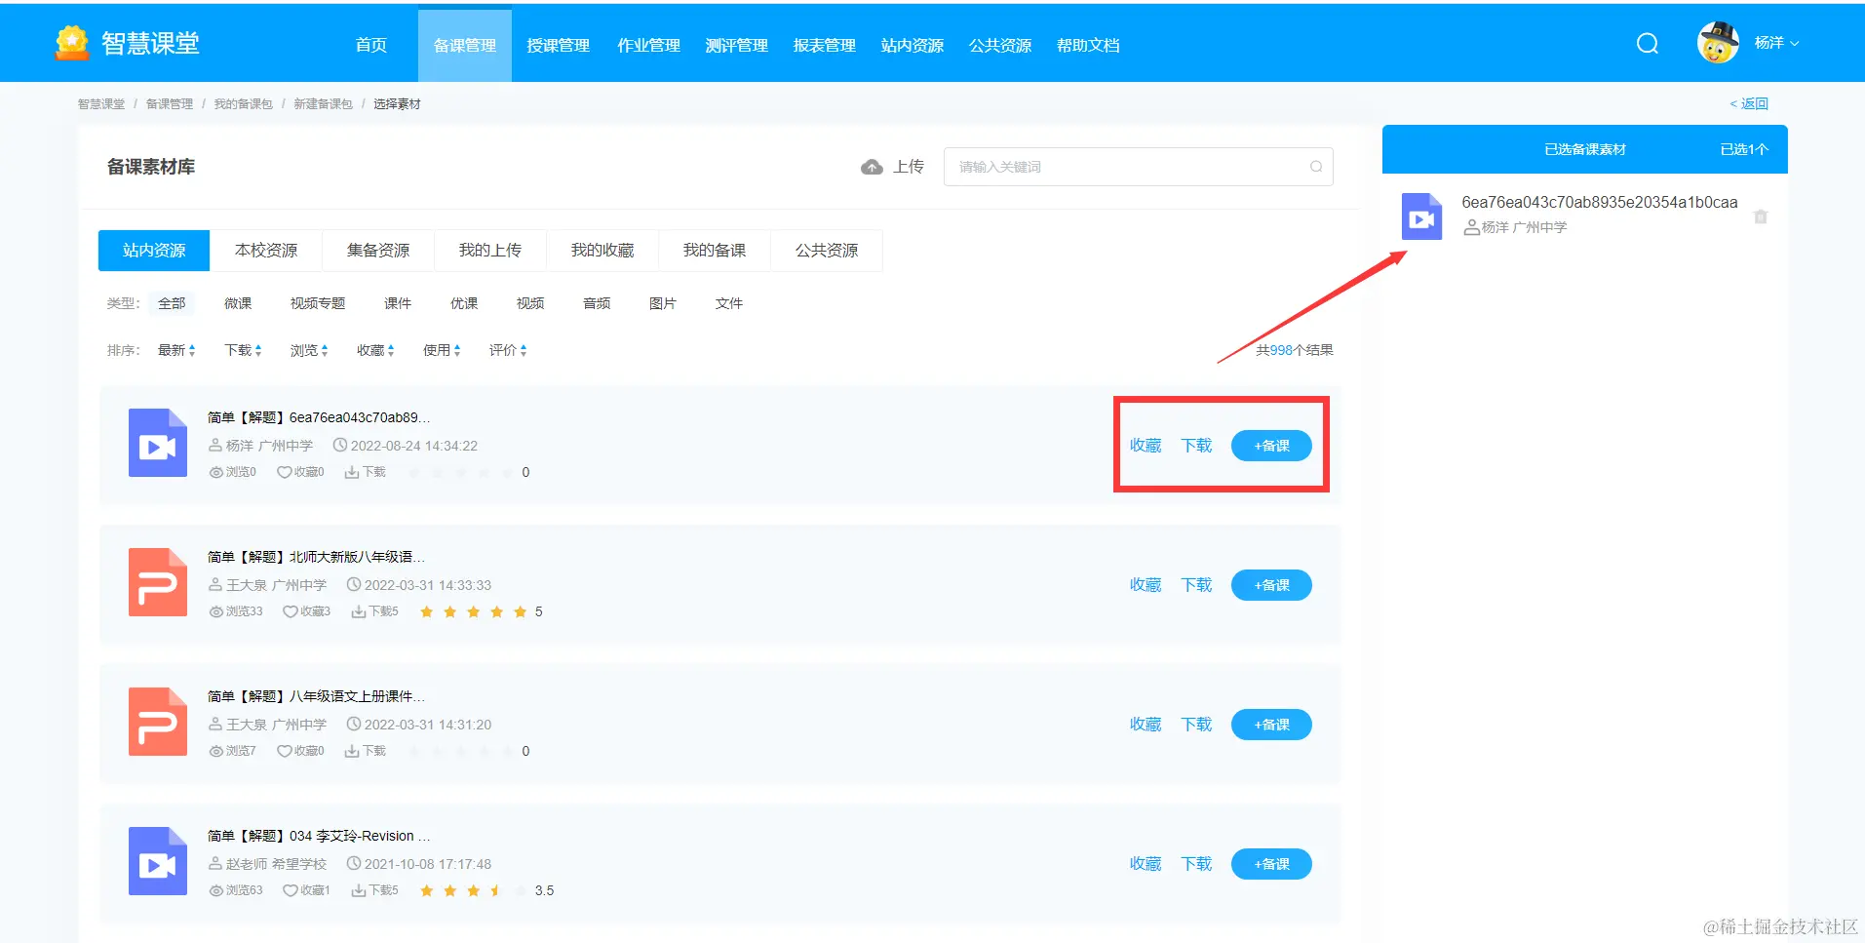The width and height of the screenshot is (1865, 943).
Task: Open the 测评管理 menu item
Action: click(x=737, y=45)
